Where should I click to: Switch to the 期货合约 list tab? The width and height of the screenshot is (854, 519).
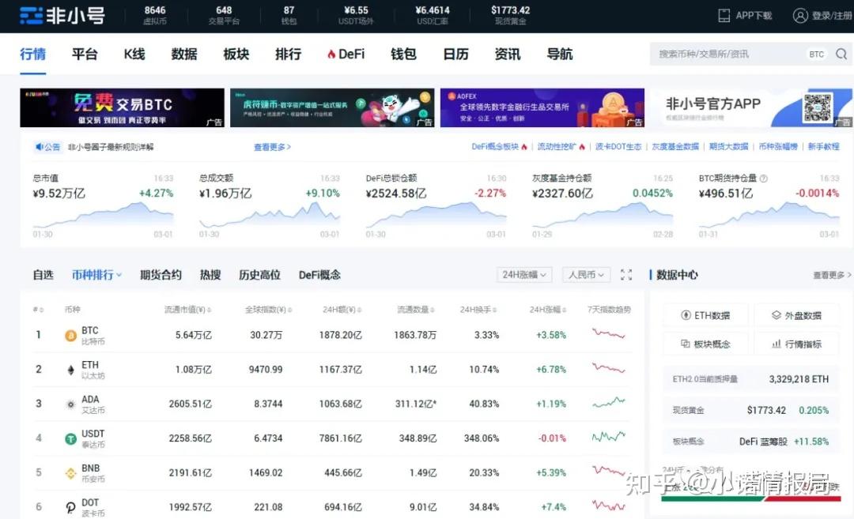coord(161,275)
